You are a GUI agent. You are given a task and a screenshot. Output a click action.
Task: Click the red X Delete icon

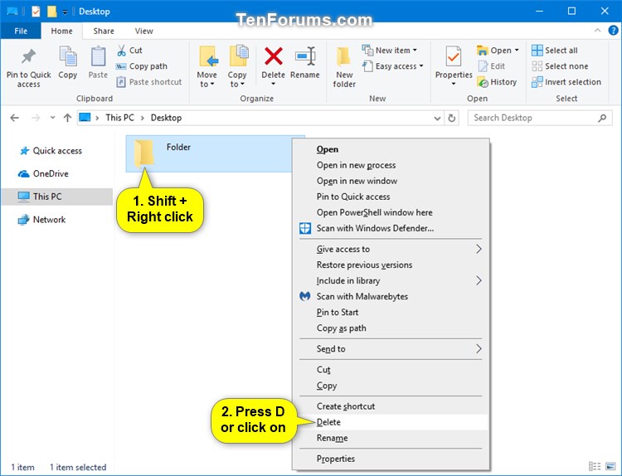click(x=274, y=56)
